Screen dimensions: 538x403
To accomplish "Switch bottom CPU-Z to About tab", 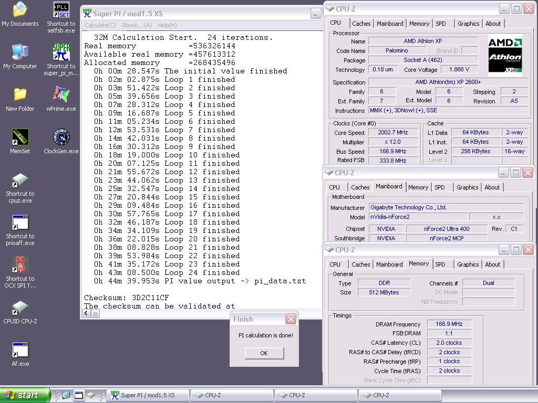I will pyautogui.click(x=493, y=264).
